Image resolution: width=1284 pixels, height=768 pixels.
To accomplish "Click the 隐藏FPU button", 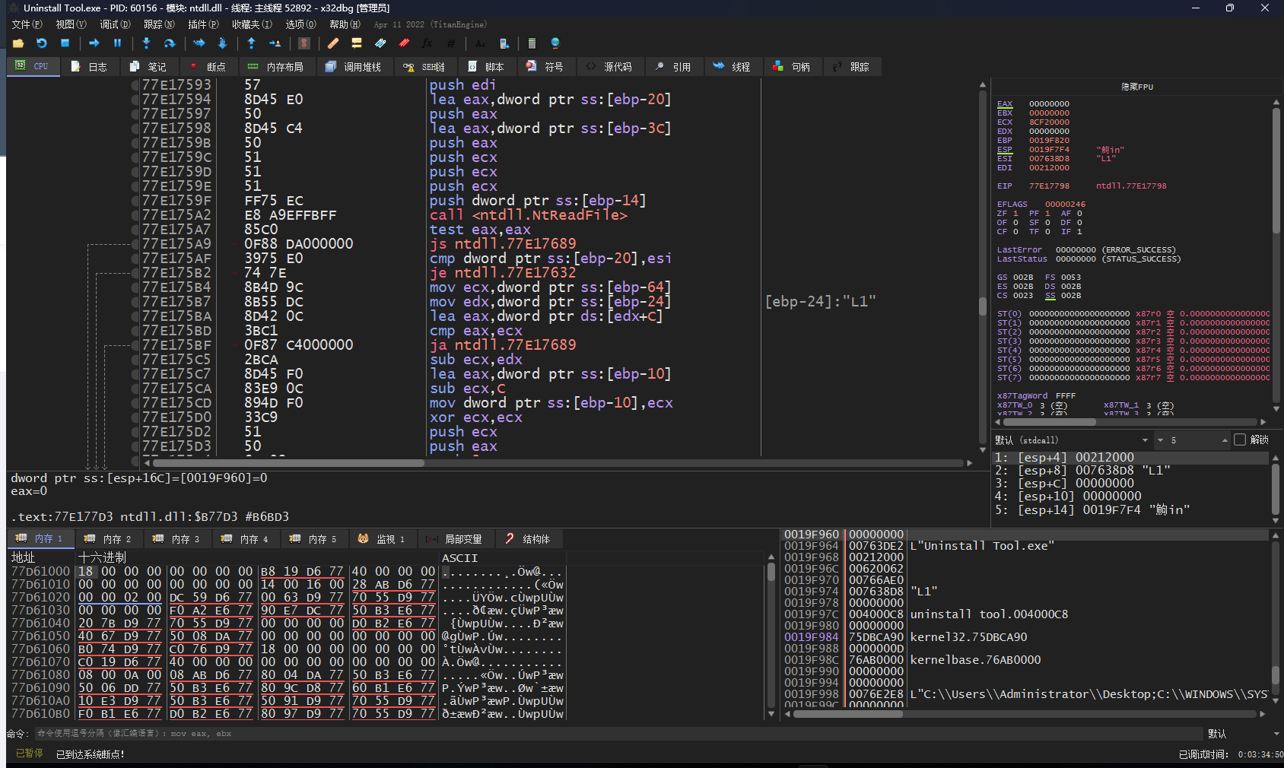I will point(1136,87).
